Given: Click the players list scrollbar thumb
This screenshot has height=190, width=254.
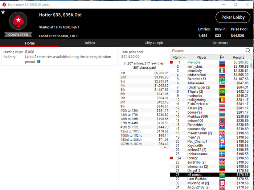Looking at the screenshot, I should click(x=251, y=66).
